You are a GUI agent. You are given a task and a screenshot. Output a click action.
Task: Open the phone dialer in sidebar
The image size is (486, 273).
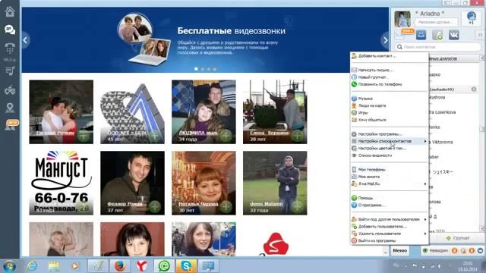10,49
